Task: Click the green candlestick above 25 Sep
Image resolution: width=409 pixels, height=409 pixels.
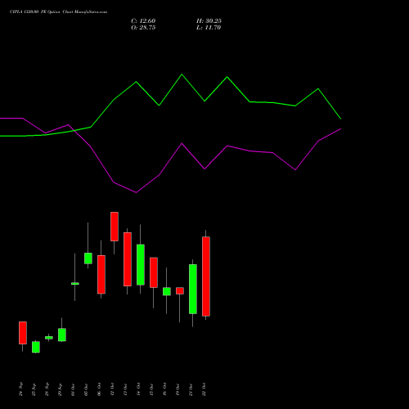Action: pyautogui.click(x=36, y=347)
